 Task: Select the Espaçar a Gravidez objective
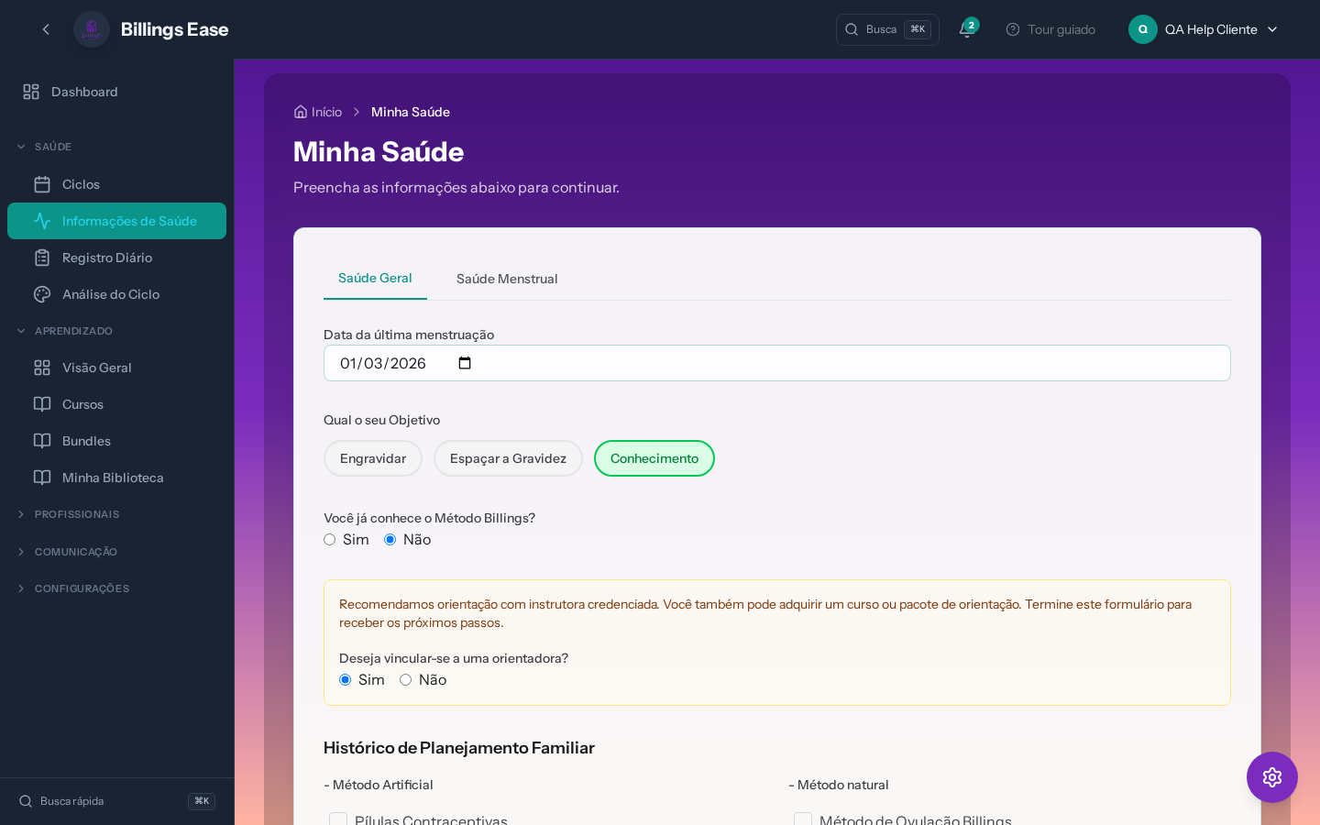(x=508, y=458)
